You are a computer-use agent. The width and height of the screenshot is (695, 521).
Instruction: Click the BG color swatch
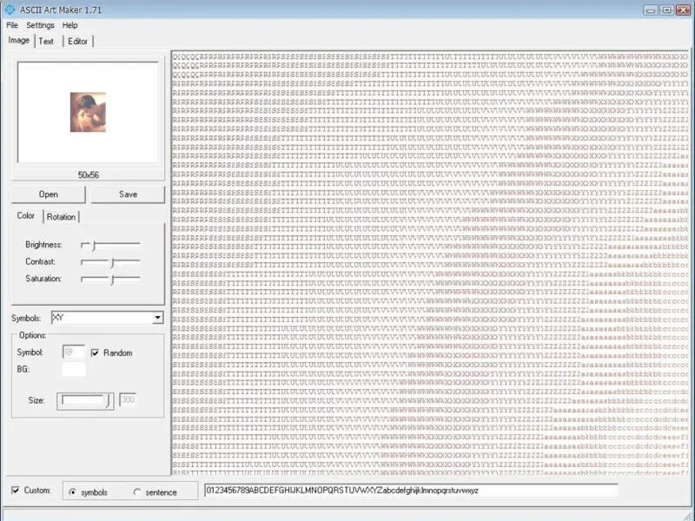[x=74, y=369]
